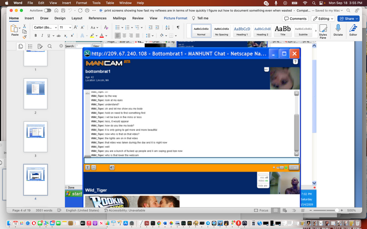Viewport: 367px width, 229px height.
Task: Center the paragraph text
Action: (124, 36)
